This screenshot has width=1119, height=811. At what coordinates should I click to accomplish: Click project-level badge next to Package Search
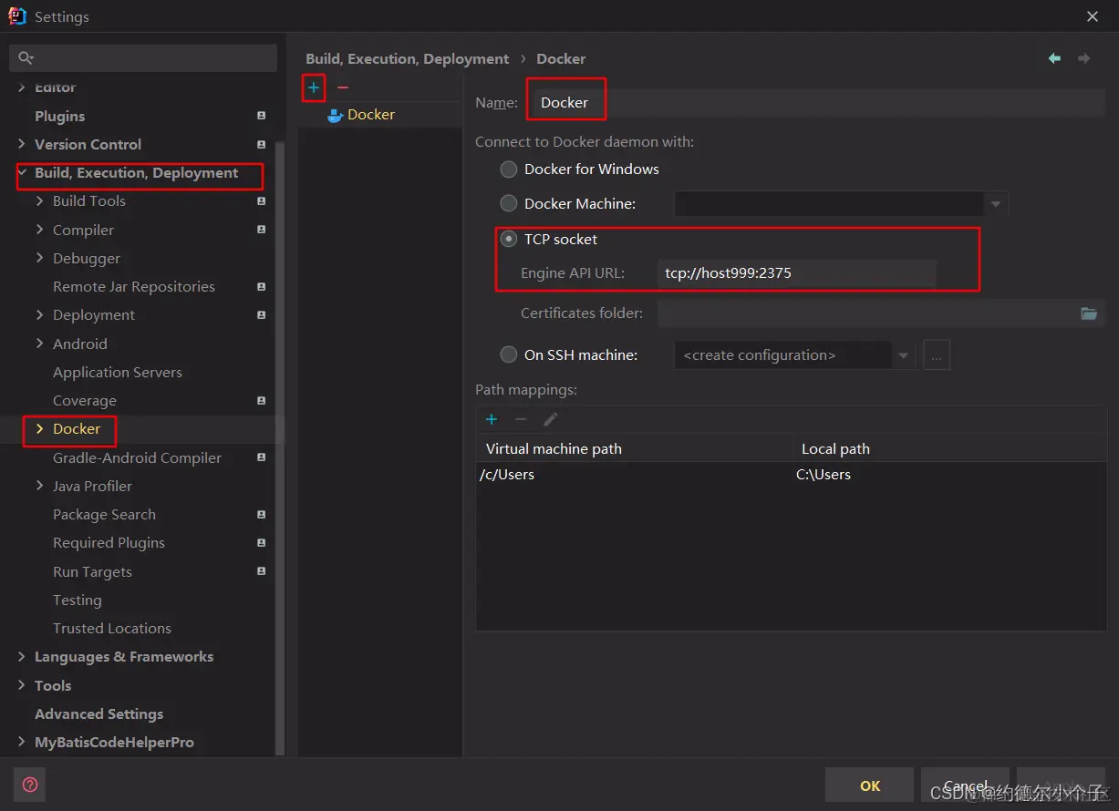262,514
